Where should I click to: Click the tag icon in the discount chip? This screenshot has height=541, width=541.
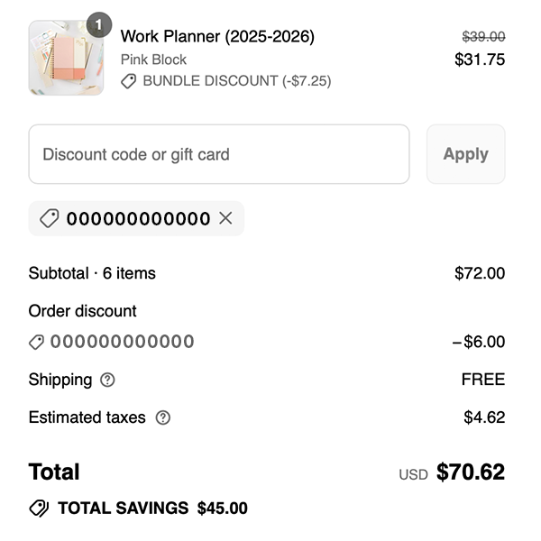click(x=50, y=218)
